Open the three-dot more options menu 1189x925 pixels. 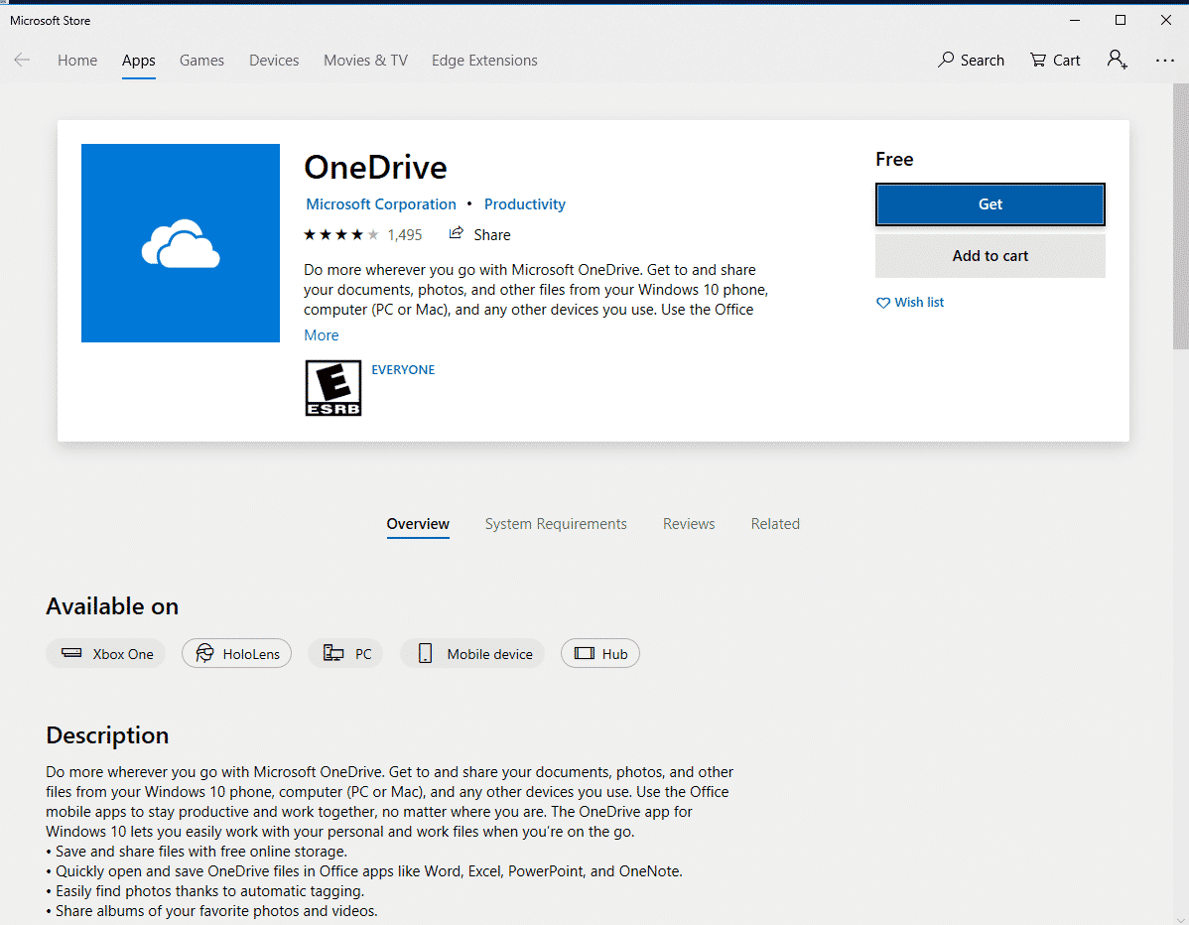click(x=1164, y=61)
